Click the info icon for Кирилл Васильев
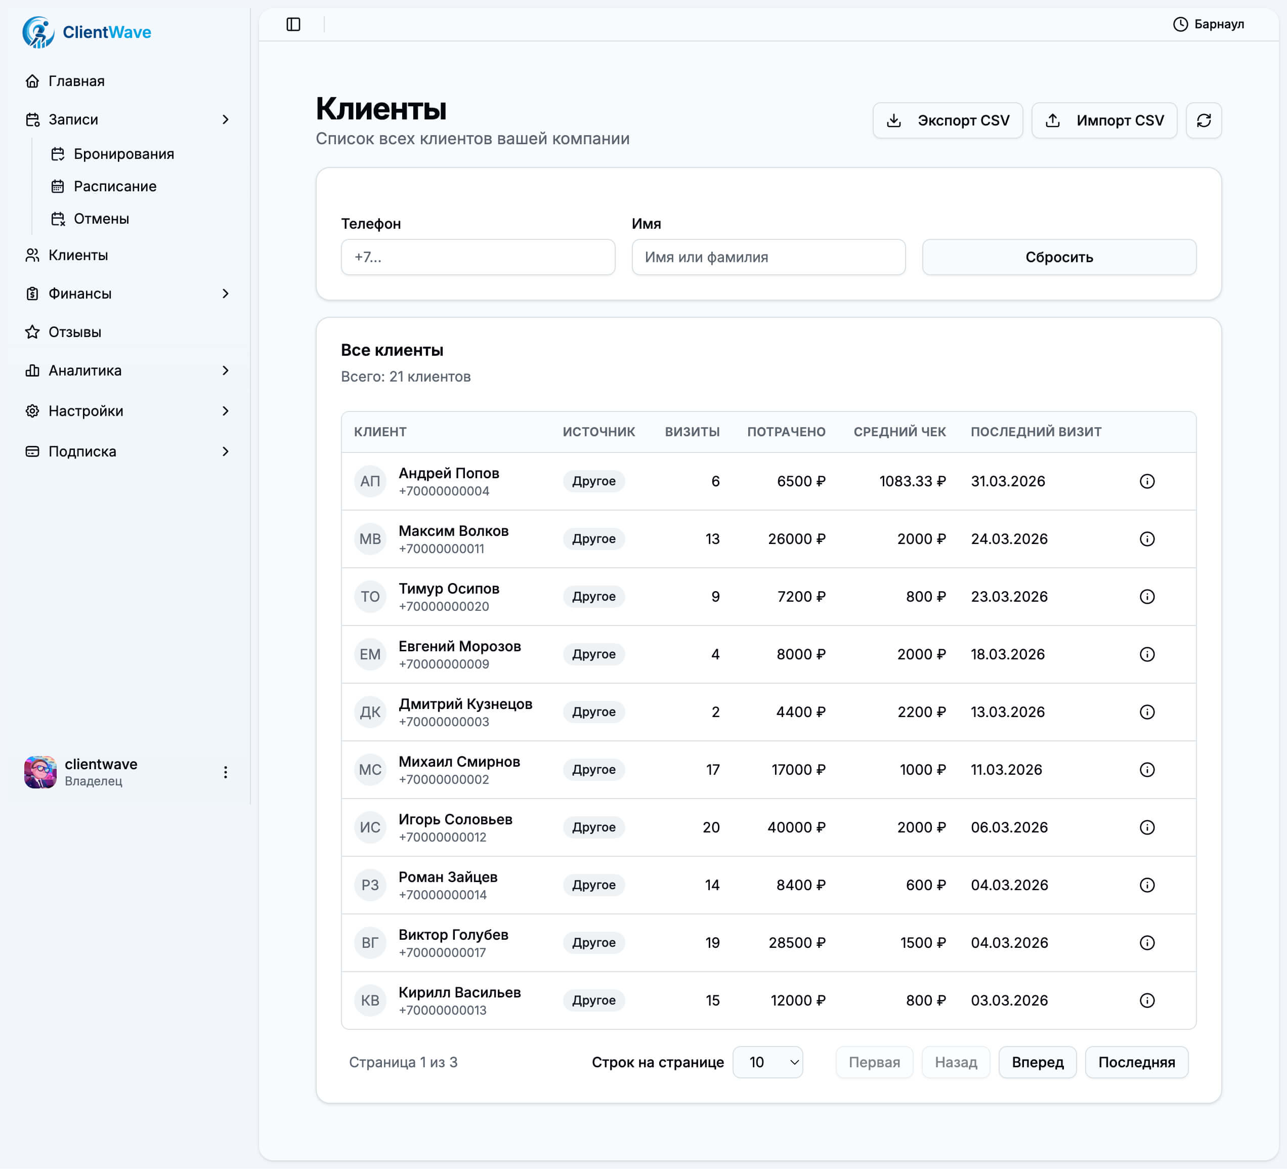 (1147, 1000)
